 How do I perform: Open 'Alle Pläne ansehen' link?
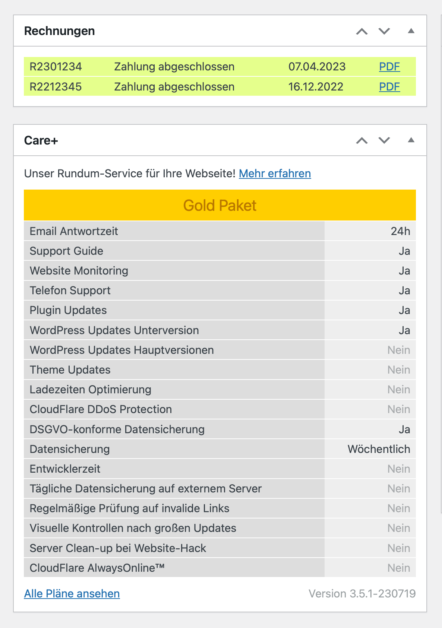pos(72,593)
